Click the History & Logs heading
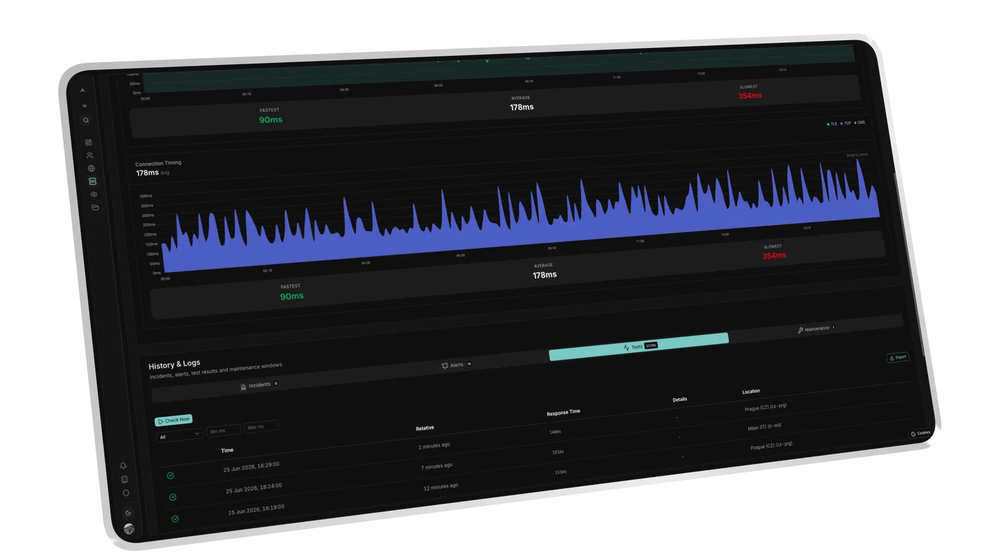The width and height of the screenshot is (987, 555). 174,365
